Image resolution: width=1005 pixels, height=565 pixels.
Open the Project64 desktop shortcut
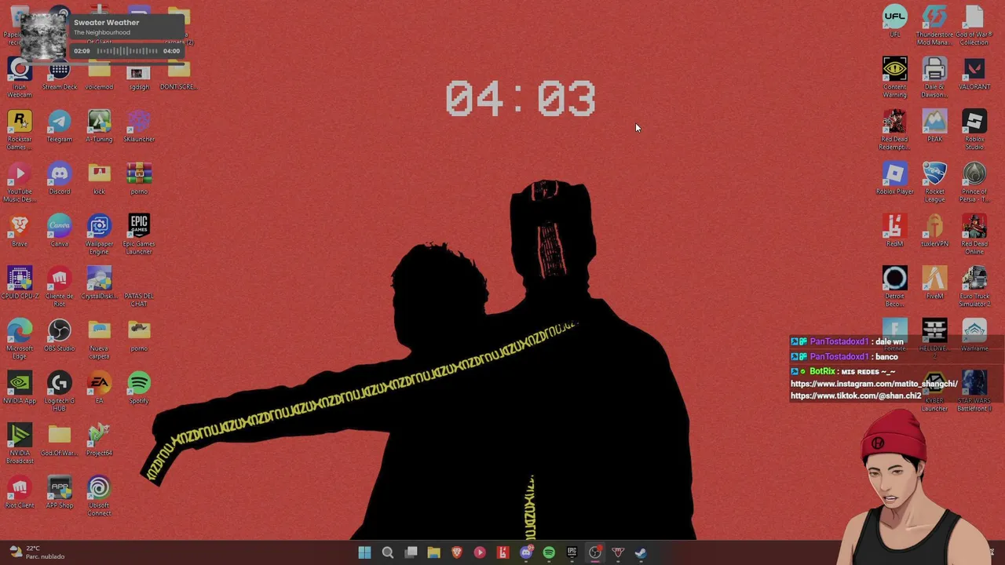click(x=99, y=440)
